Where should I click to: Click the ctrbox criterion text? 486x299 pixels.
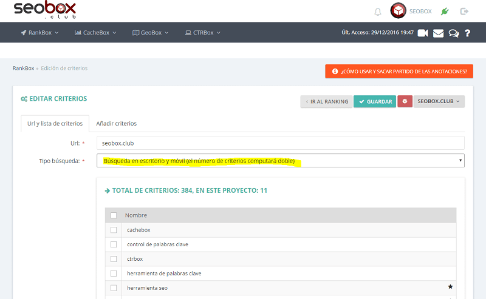click(135, 259)
